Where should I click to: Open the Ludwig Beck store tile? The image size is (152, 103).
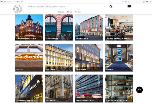(89, 27)
